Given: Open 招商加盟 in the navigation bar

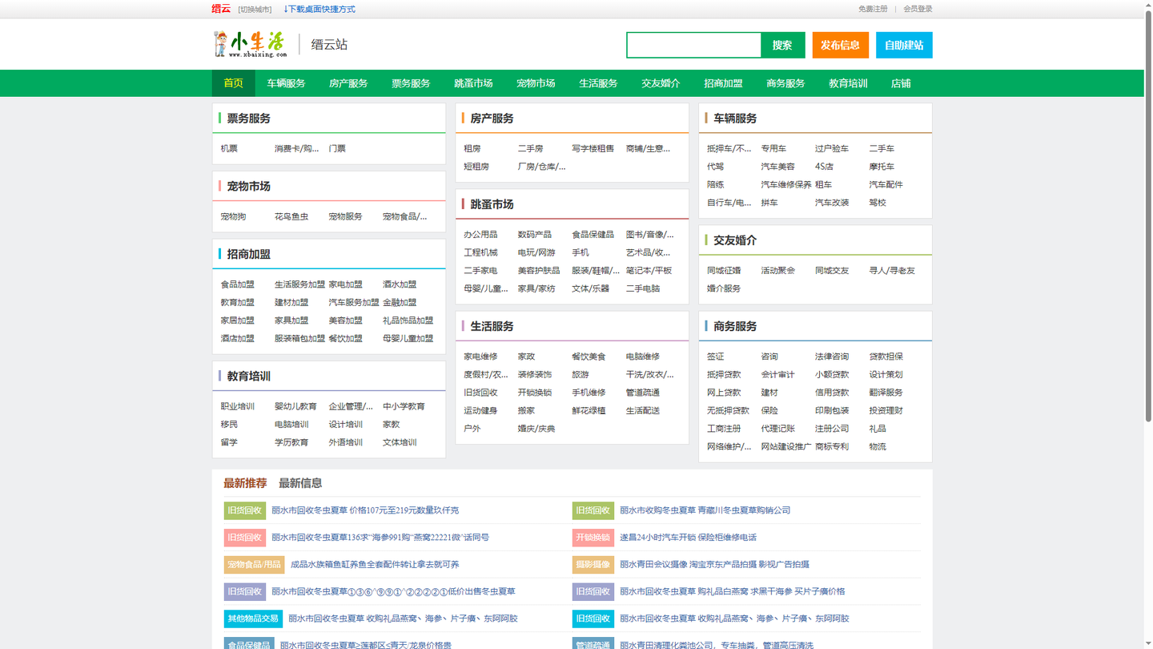Looking at the screenshot, I should pos(723,83).
